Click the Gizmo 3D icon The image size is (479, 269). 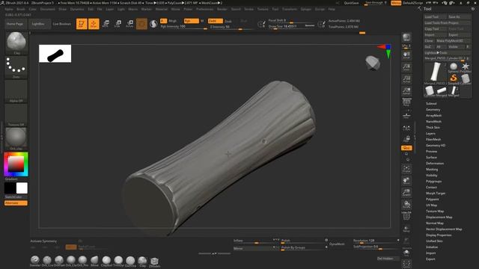pos(141,24)
